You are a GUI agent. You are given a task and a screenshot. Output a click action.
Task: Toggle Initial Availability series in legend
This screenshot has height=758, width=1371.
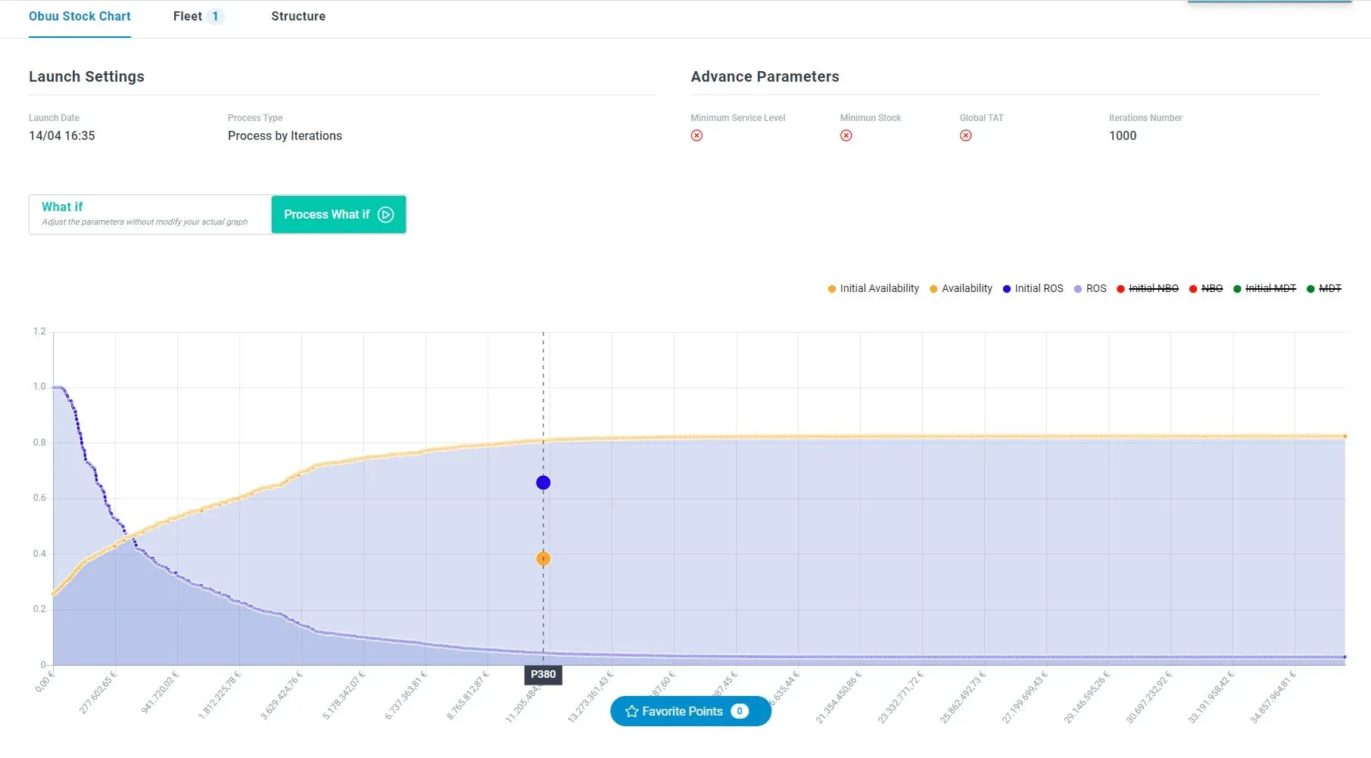[873, 288]
